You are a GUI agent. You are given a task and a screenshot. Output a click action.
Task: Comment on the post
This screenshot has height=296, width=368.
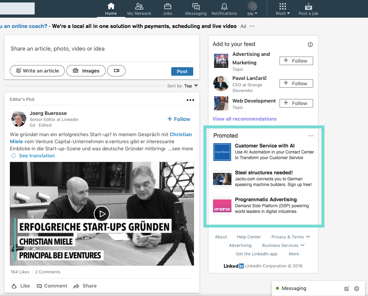[52, 286]
